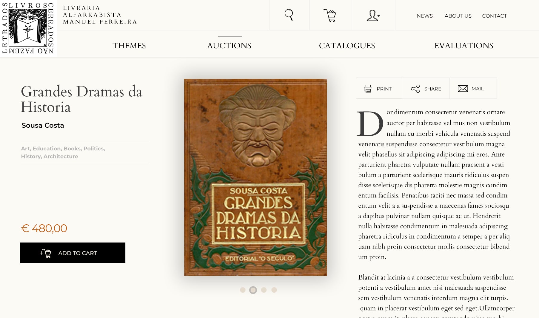Viewport: 539px width, 318px height.
Task: Open the CONTACT page
Action: (x=494, y=16)
